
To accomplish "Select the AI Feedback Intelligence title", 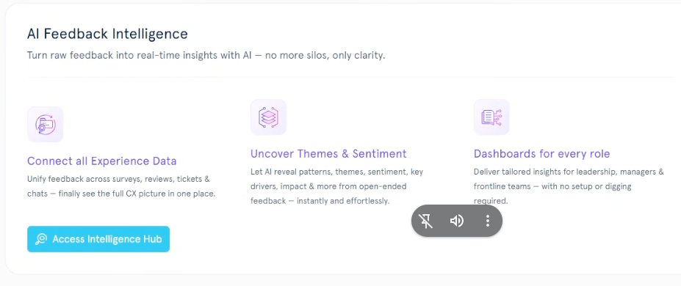I will 107,34.
